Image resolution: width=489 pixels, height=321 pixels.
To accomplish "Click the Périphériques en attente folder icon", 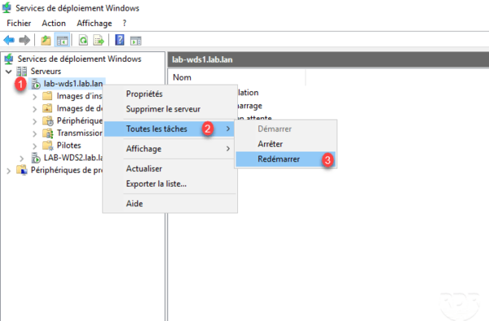I will 48,121.
